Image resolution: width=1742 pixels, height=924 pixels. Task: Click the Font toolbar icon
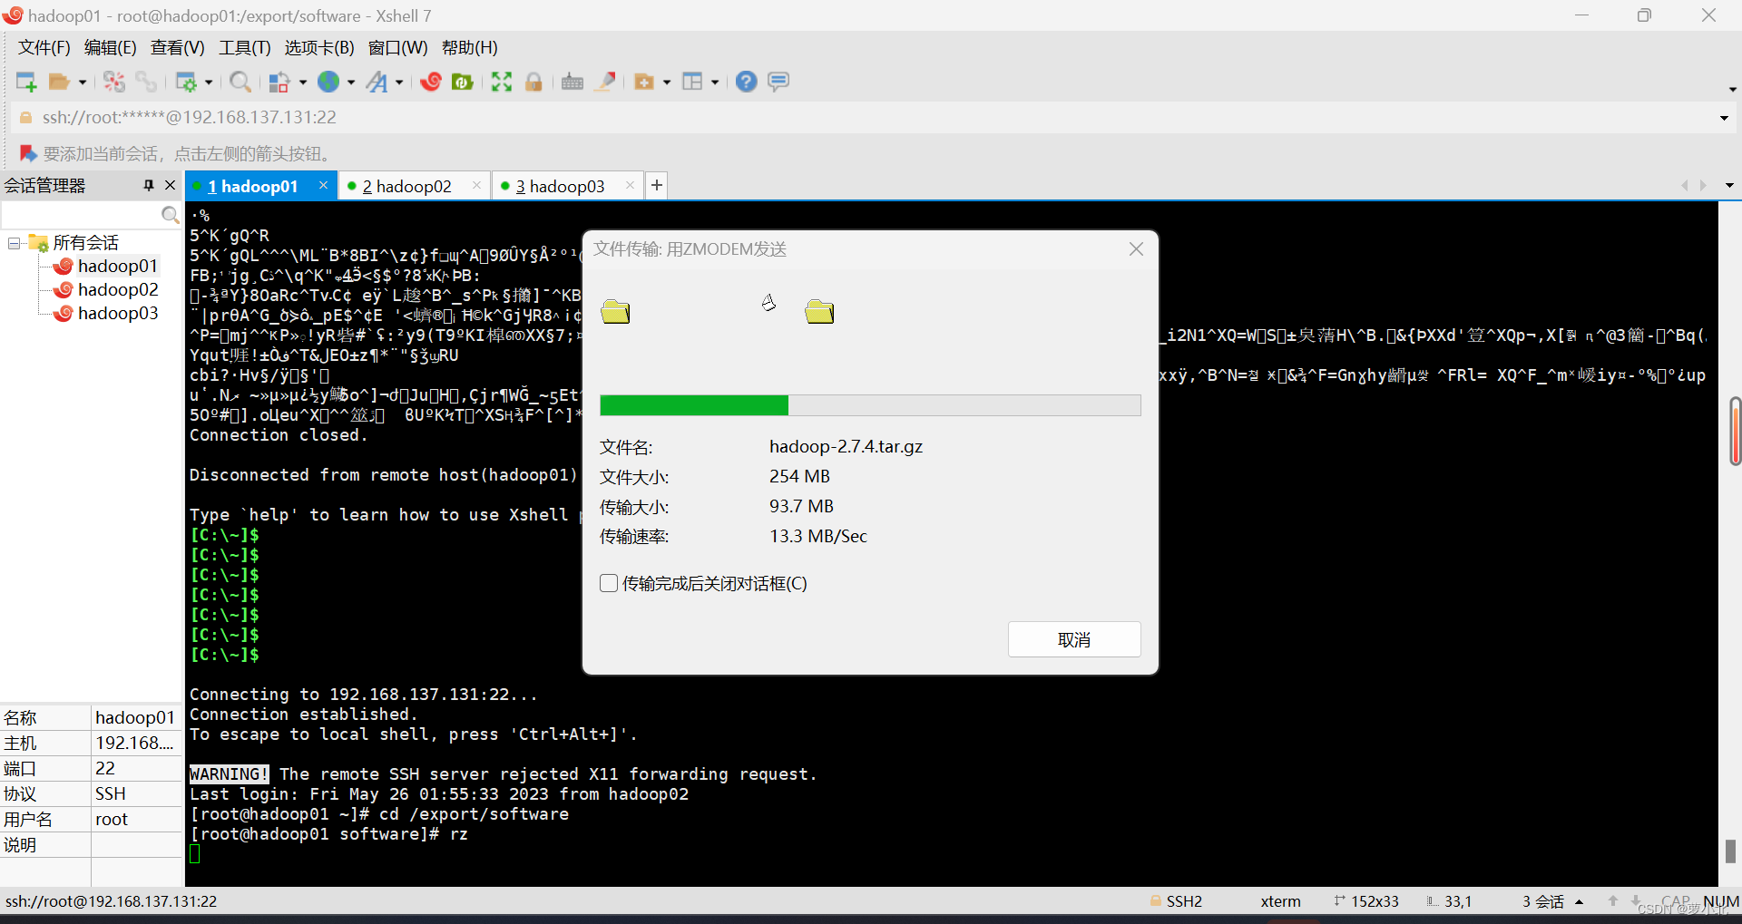pos(377,82)
